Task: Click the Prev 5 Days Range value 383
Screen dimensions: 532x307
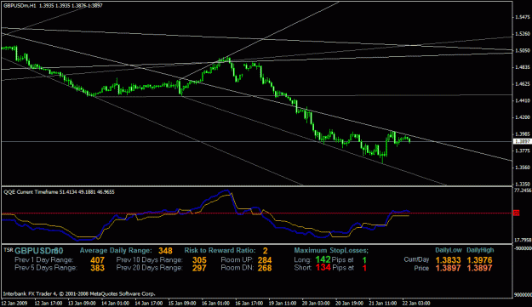Action: [x=97, y=268]
